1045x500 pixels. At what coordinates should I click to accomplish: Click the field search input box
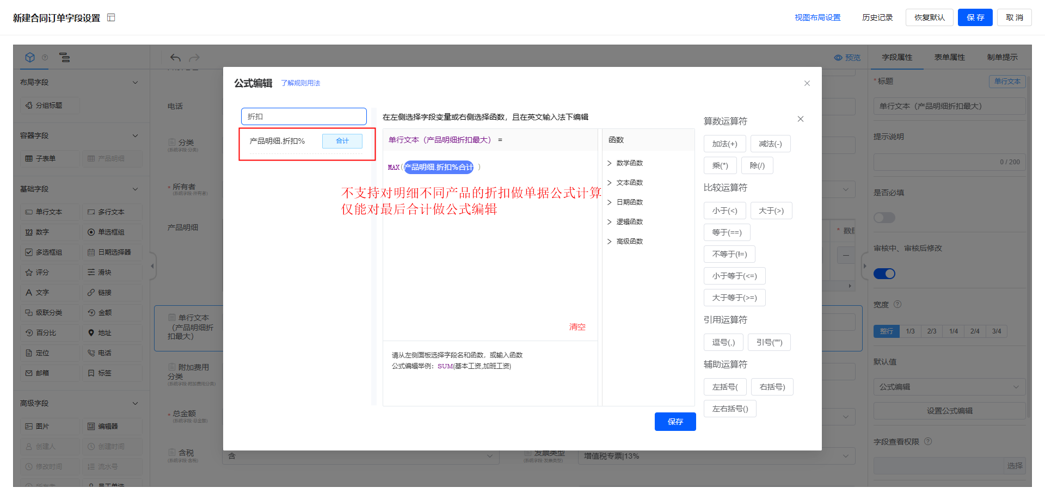click(x=304, y=116)
